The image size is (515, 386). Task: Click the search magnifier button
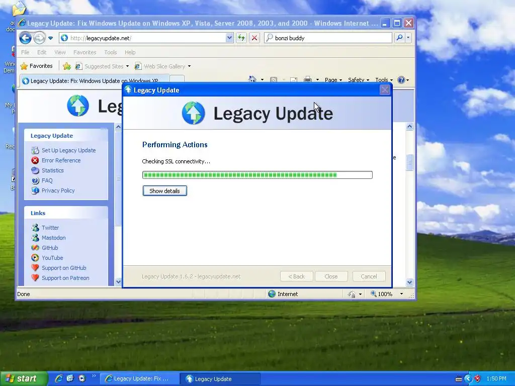coord(399,38)
